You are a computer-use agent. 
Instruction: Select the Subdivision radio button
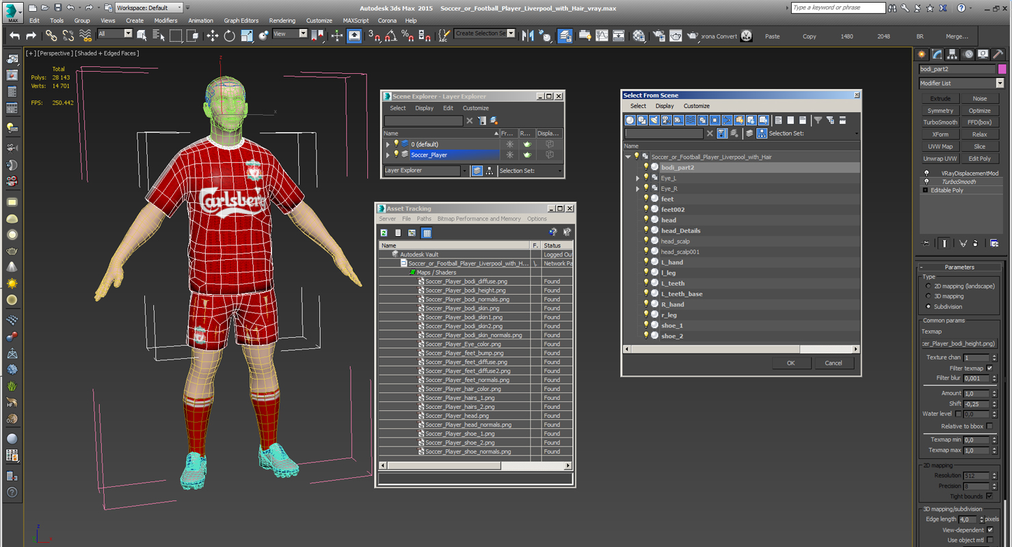(928, 306)
